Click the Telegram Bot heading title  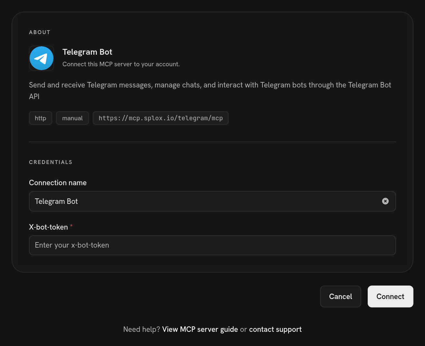(87, 52)
